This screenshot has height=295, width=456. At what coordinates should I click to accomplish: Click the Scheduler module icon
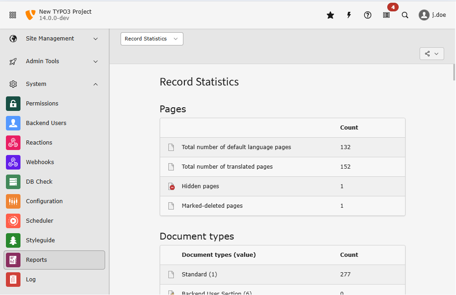pyautogui.click(x=13, y=220)
